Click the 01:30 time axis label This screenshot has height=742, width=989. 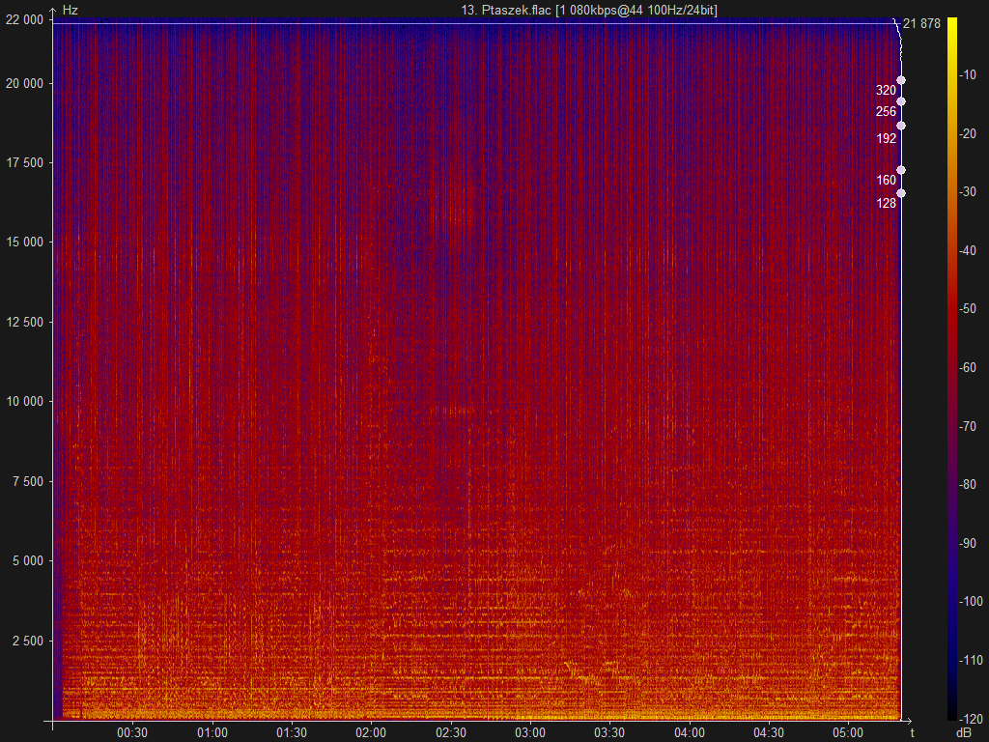[x=292, y=732]
